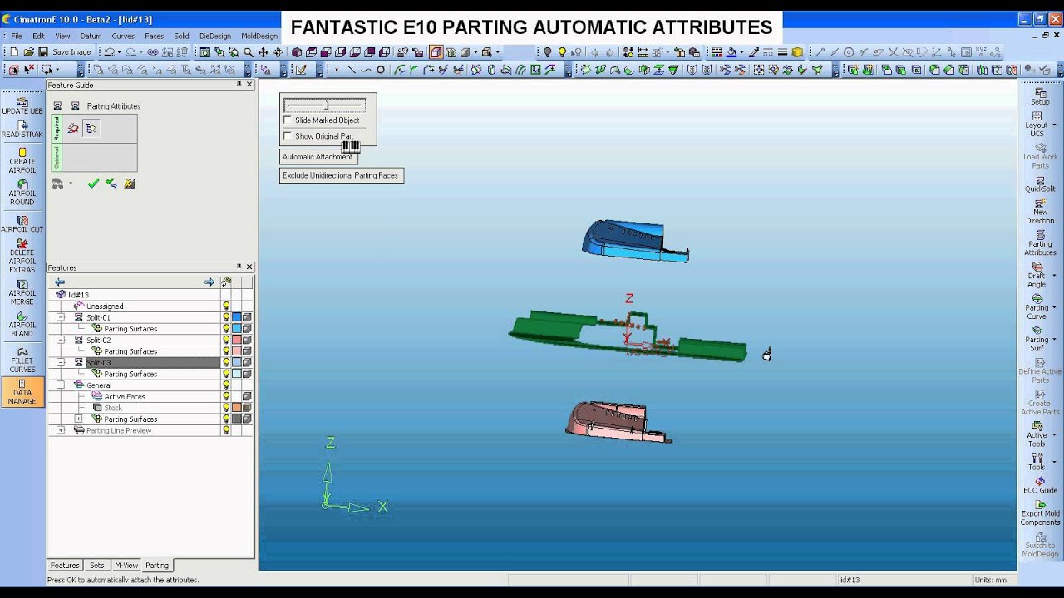Screen dimensions: 1064x598
Task: Open the Datum menu
Action: click(x=91, y=37)
